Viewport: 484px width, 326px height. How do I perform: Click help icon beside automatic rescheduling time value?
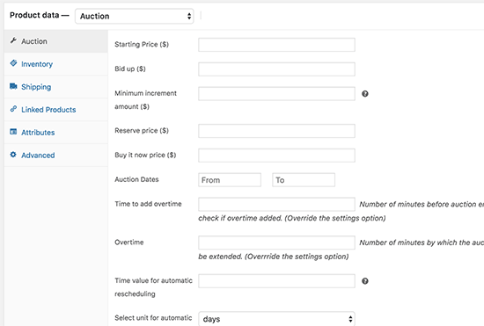tap(365, 281)
